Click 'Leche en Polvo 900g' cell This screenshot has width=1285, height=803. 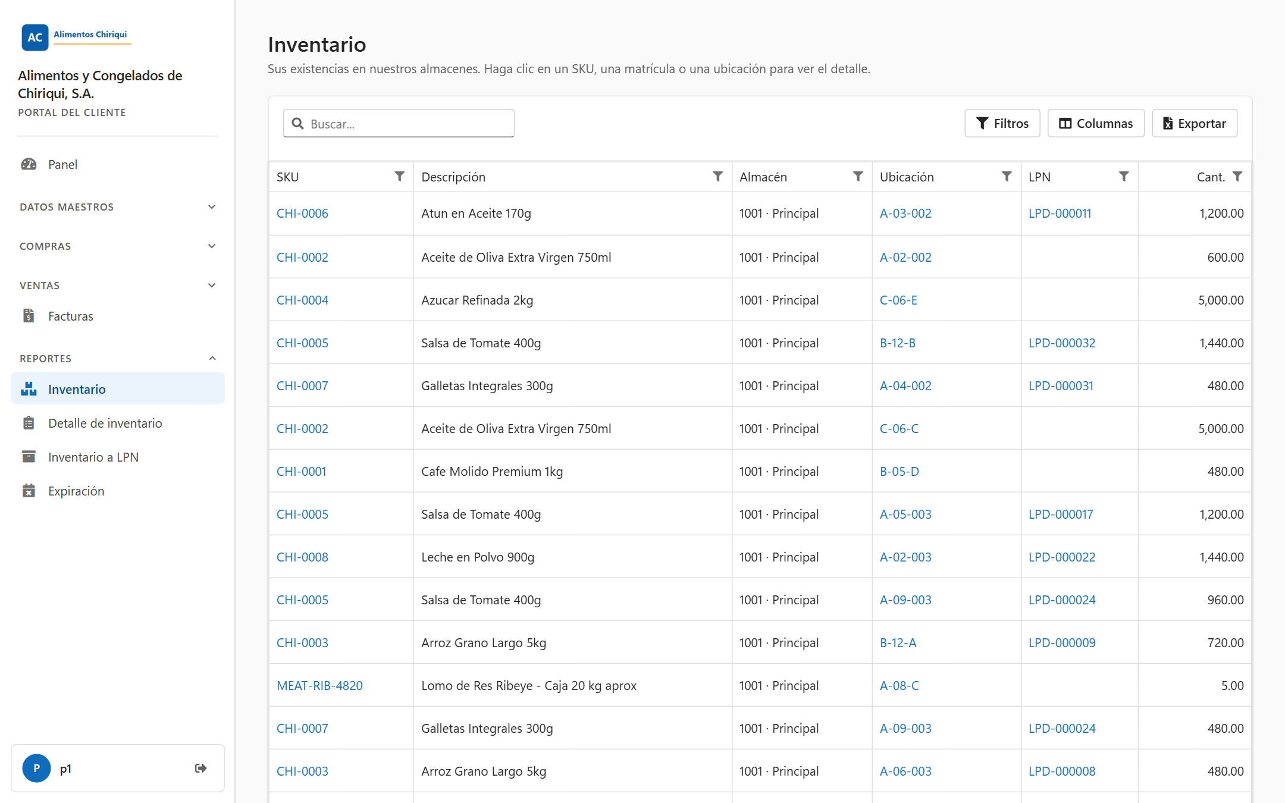[x=572, y=557]
